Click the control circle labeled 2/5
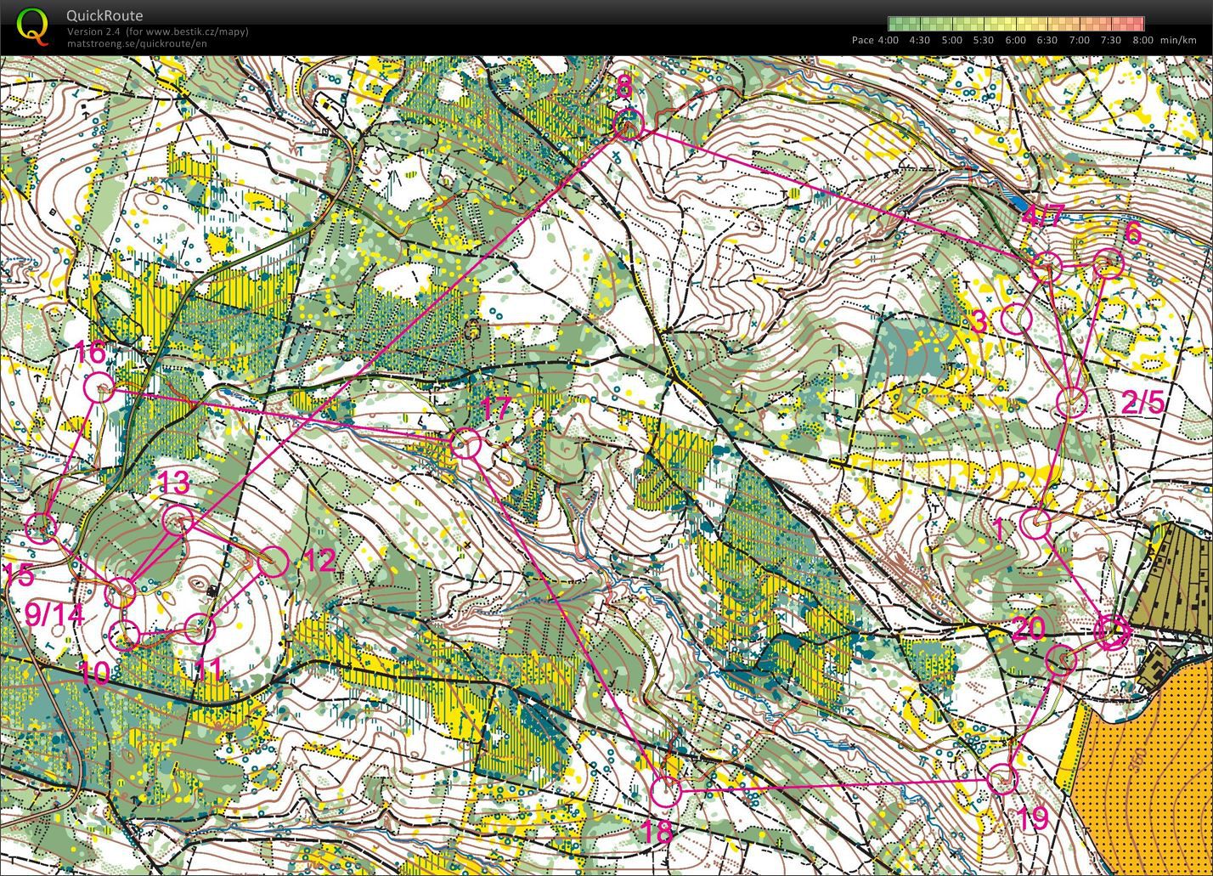 click(x=1072, y=402)
